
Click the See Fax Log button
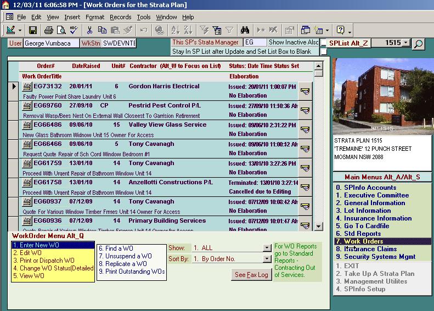point(251,274)
